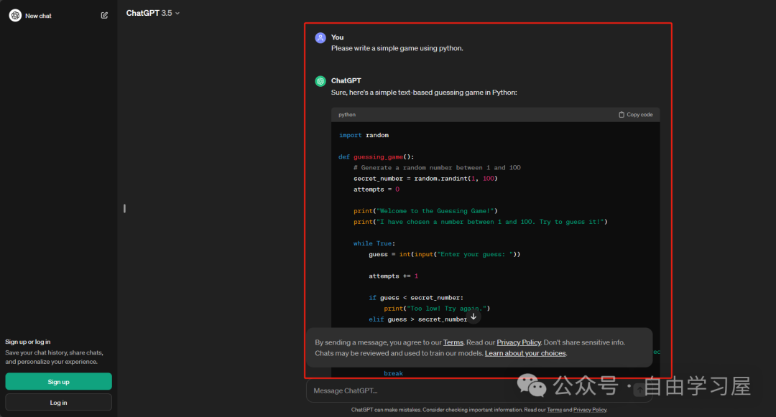Click the green ChatGPT response avatar
Viewport: 776px width, 417px height.
point(320,81)
